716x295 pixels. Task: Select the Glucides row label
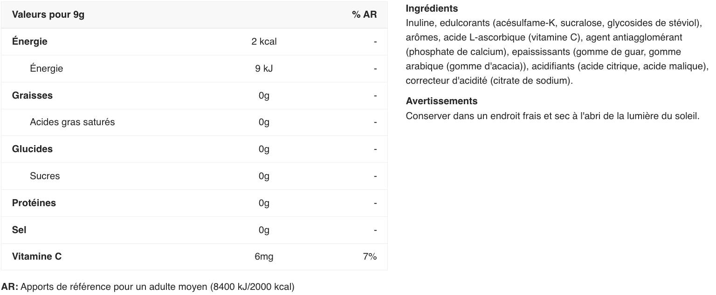pyautogui.click(x=32, y=149)
